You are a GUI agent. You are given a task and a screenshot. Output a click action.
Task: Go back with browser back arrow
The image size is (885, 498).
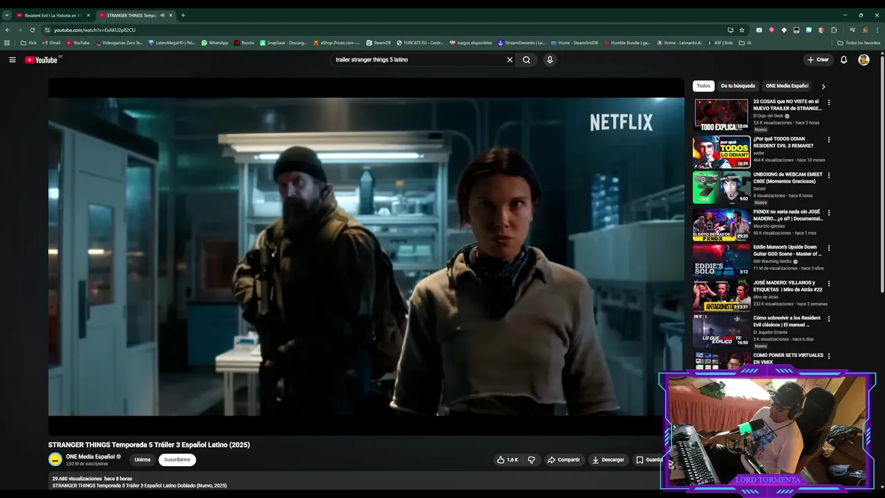8,30
